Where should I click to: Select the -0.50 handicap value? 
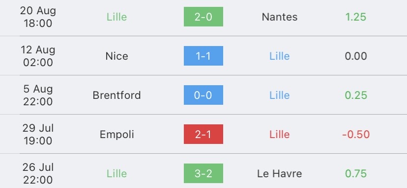click(356, 134)
